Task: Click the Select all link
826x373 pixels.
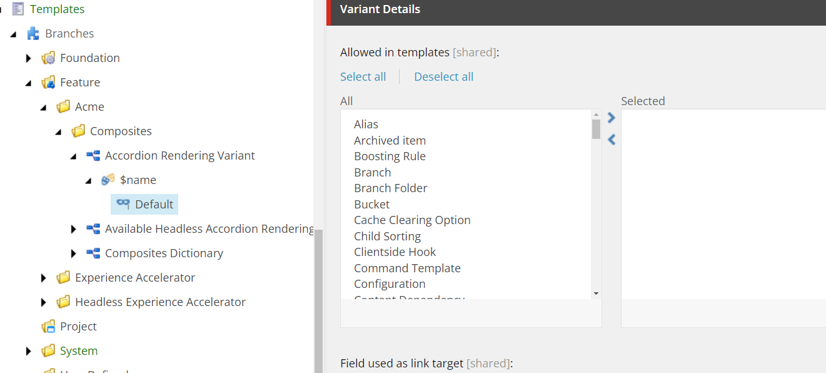Action: pos(363,77)
